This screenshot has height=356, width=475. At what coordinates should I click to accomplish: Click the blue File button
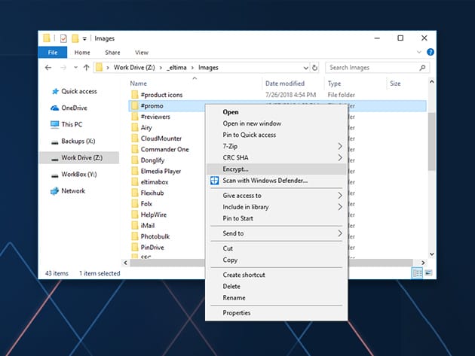[52, 53]
